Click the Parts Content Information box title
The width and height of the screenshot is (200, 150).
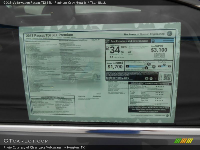[53, 97]
